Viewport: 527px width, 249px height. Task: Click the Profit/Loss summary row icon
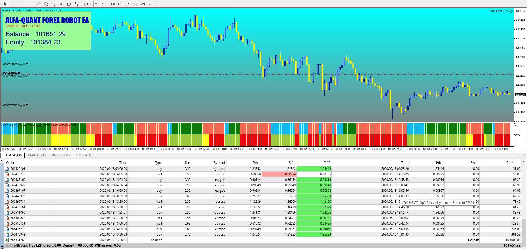7,245
